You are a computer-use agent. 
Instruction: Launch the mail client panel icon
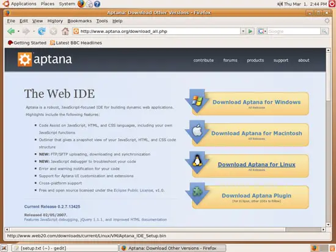tap(89, 4)
